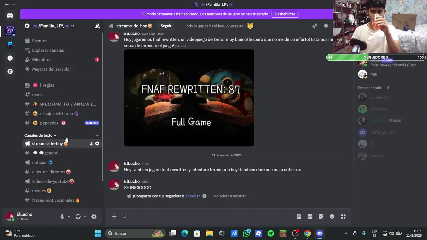Select the clips-de-directos channel
This screenshot has height=240, width=427.
[x=62, y=172]
